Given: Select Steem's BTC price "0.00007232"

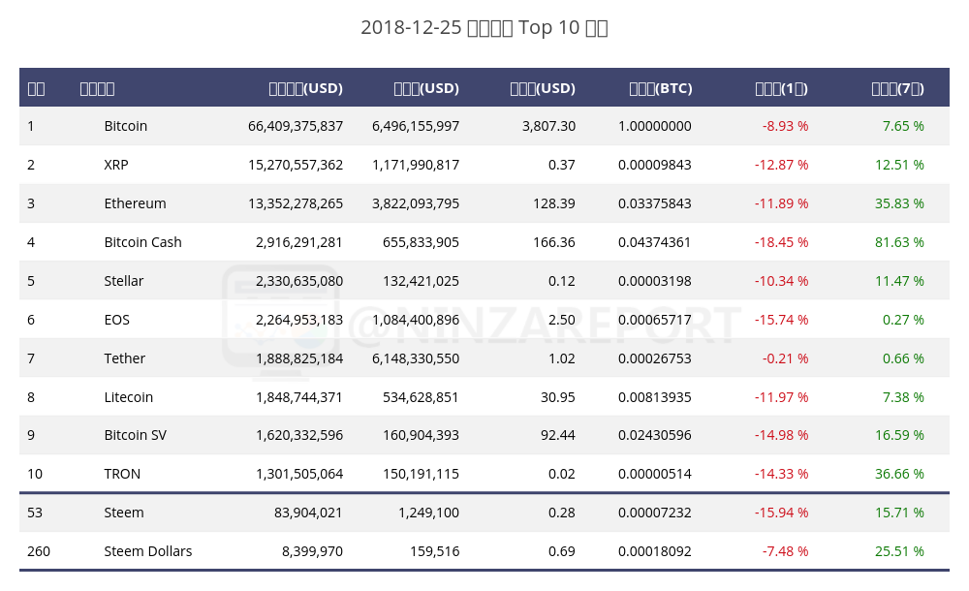Looking at the screenshot, I should pos(654,513).
